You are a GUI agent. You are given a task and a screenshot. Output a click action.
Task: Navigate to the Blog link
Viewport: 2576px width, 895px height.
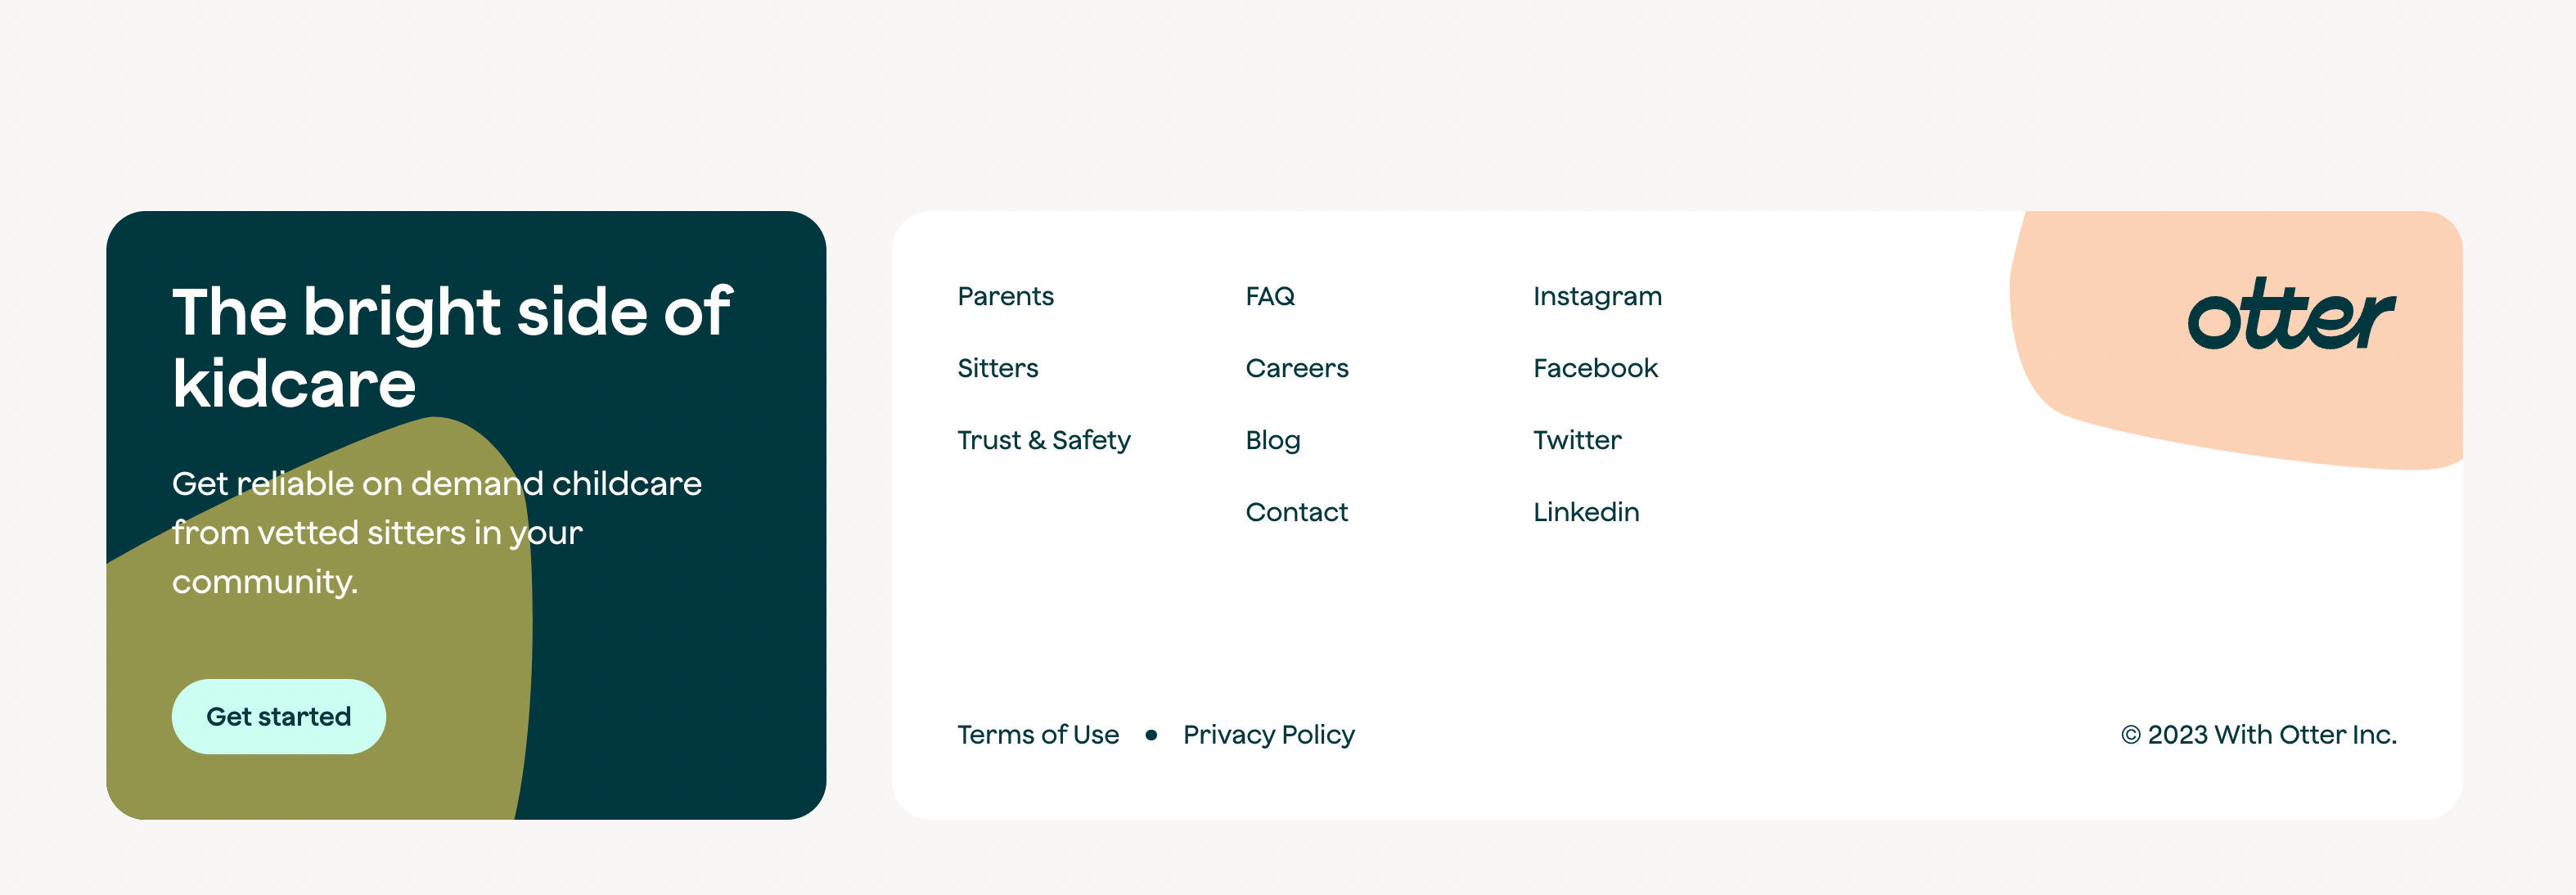[x=1272, y=440]
